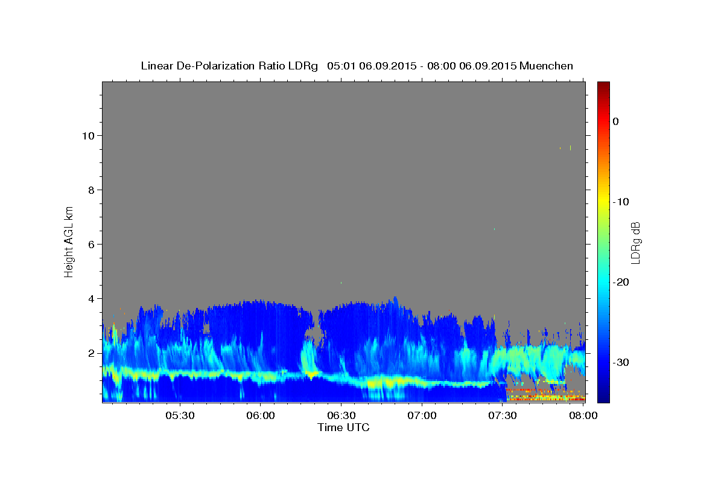Click the colorbar value "-10"
This screenshot has height=483, width=724.
(x=620, y=202)
